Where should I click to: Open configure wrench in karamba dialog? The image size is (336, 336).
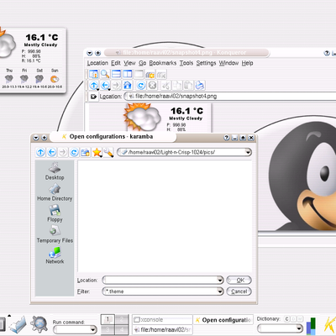[108, 152]
